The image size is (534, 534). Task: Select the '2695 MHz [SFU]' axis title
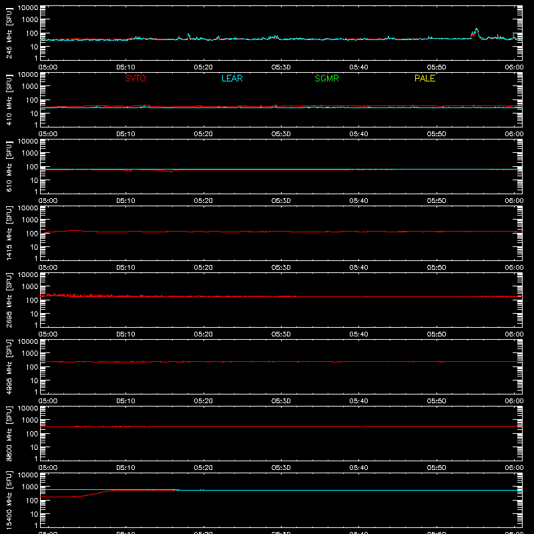pyautogui.click(x=9, y=300)
